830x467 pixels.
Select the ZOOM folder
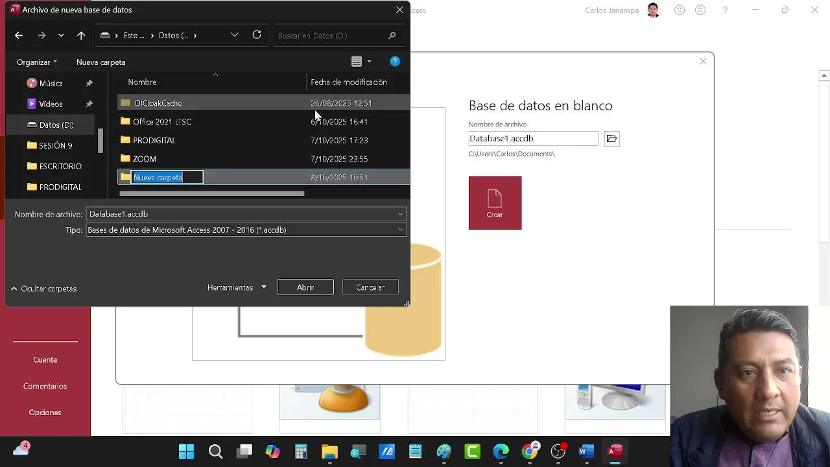(x=263, y=159)
